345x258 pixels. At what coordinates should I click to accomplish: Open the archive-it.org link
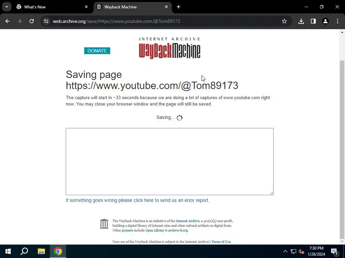pyautogui.click(x=178, y=230)
